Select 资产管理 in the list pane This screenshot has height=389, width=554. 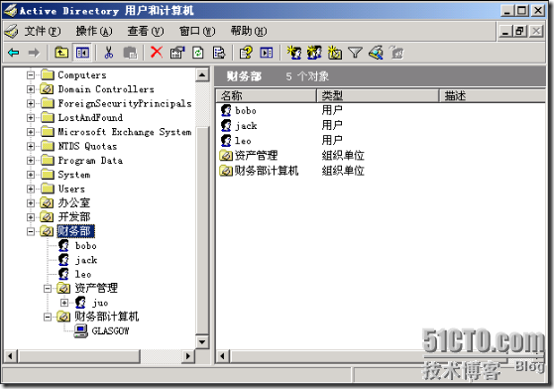pos(256,155)
